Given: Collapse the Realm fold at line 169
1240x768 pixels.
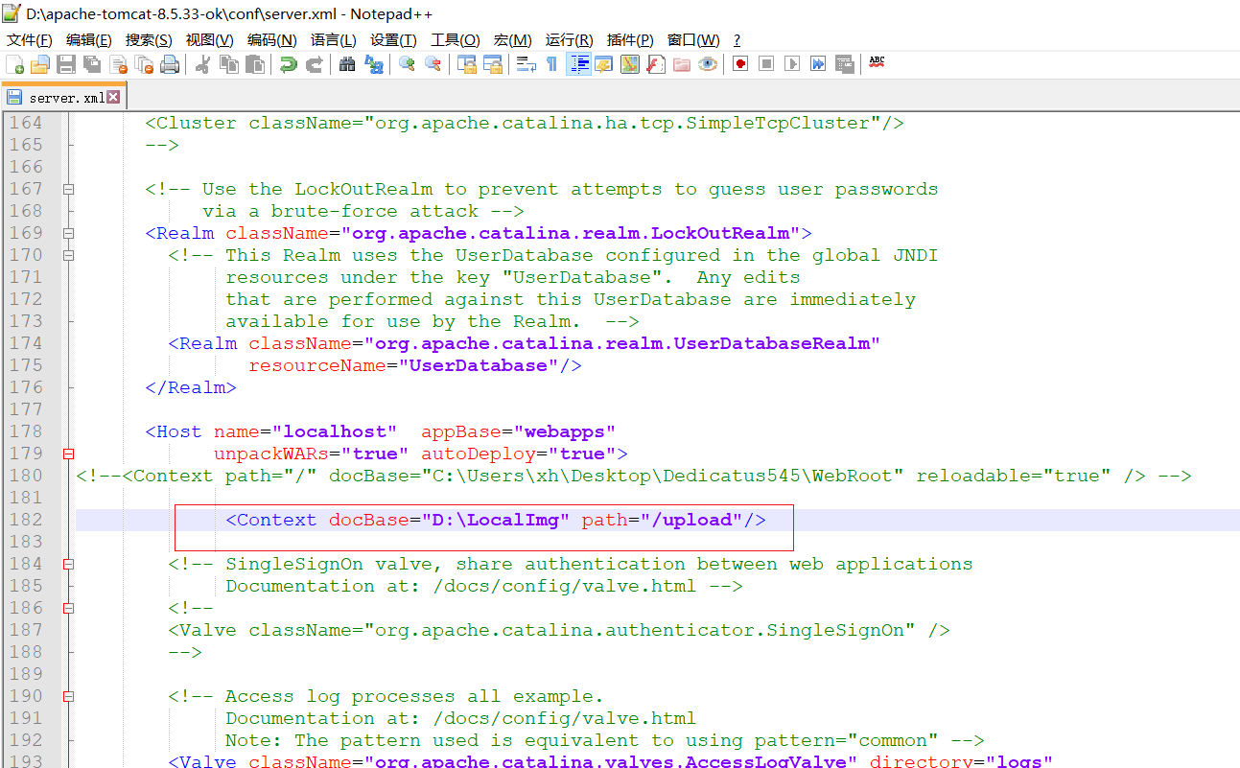Looking at the screenshot, I should click(68, 234).
